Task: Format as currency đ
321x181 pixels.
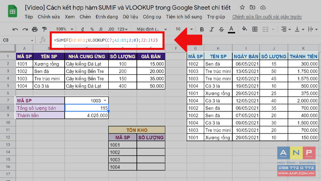Action: click(83, 29)
